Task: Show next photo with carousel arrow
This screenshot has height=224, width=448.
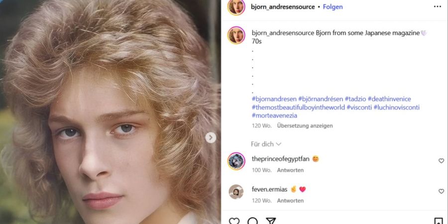Action: pyautogui.click(x=211, y=138)
